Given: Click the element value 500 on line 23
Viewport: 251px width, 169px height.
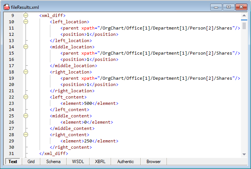Looking at the screenshot, I should [88, 103].
